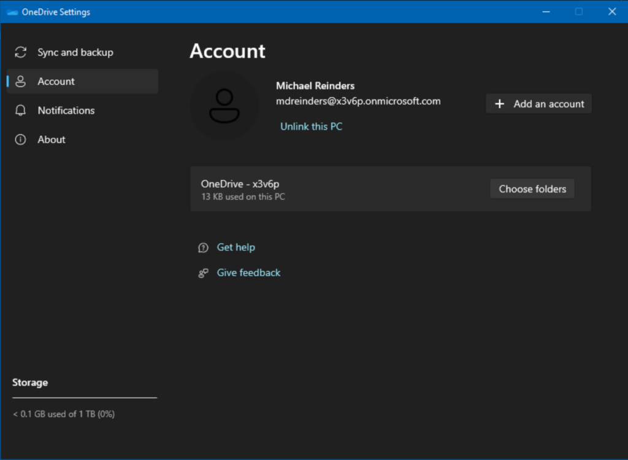The height and width of the screenshot is (460, 628).
Task: Click the email address mdreinders@x3v6p.onmicrosoft.com
Action: coord(358,101)
